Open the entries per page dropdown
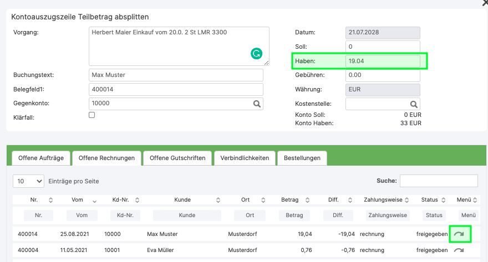This screenshot has height=262, width=488. pyautogui.click(x=28, y=181)
